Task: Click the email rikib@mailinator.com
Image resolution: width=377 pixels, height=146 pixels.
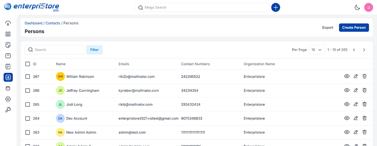Action: (135, 105)
